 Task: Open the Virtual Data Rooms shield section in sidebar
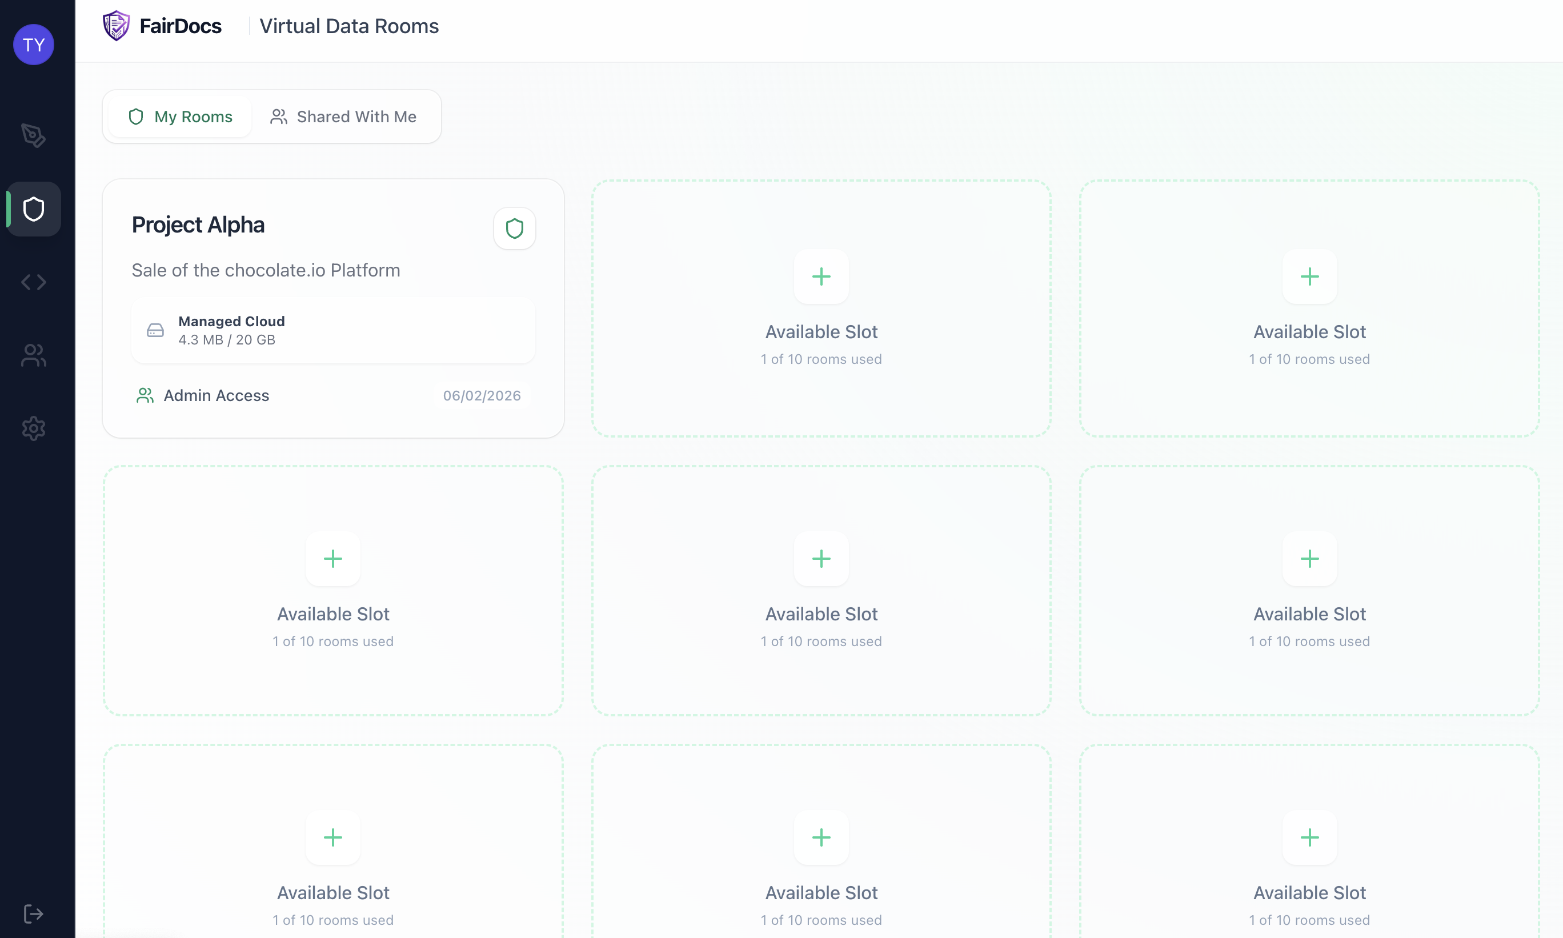33,209
